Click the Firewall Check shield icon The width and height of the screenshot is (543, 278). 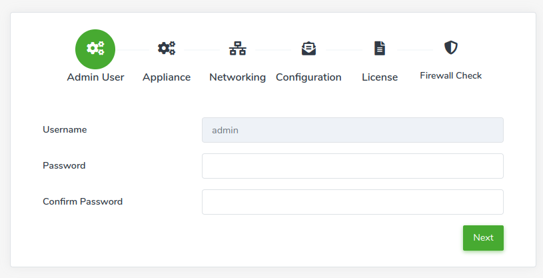tap(451, 47)
